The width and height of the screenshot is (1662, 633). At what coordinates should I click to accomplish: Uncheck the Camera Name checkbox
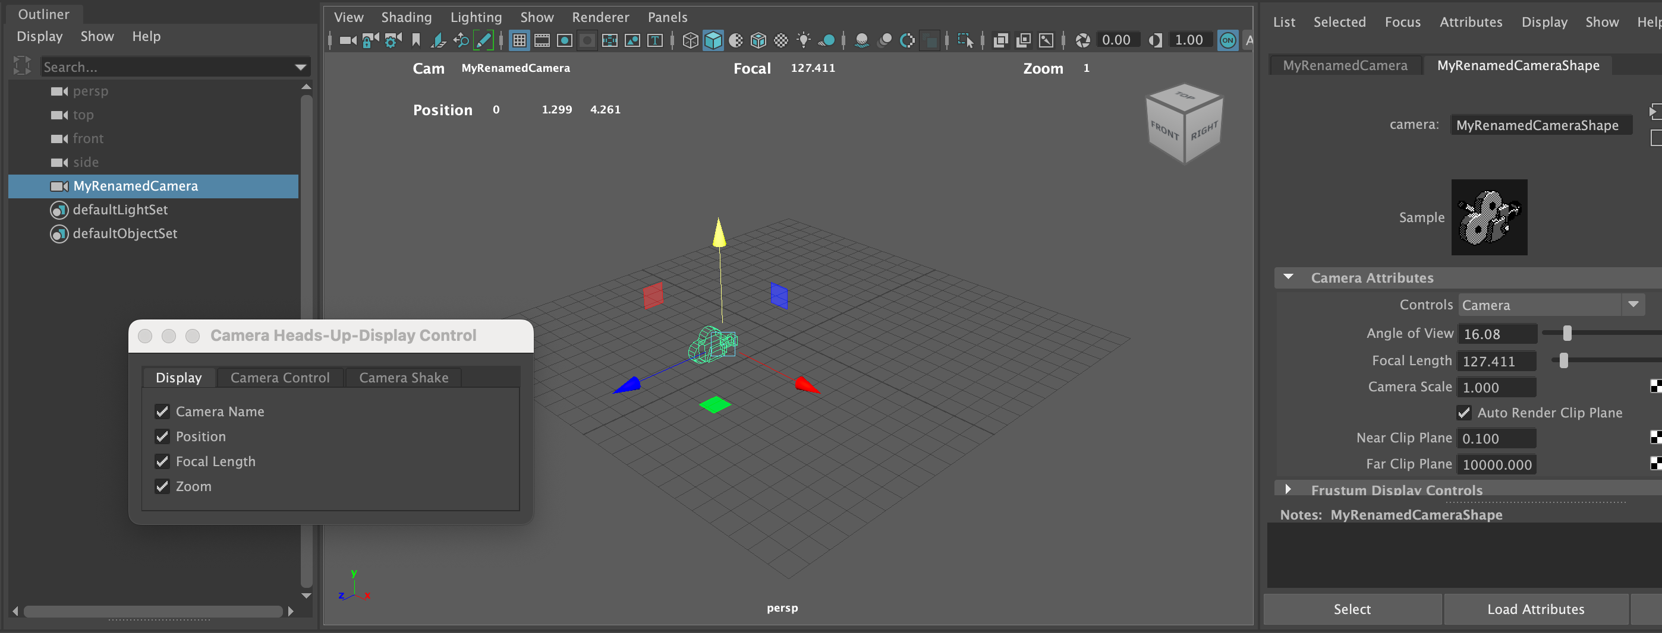163,412
